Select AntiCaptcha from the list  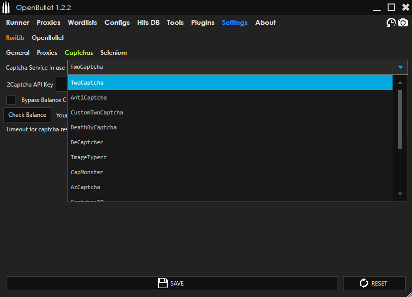click(x=230, y=98)
